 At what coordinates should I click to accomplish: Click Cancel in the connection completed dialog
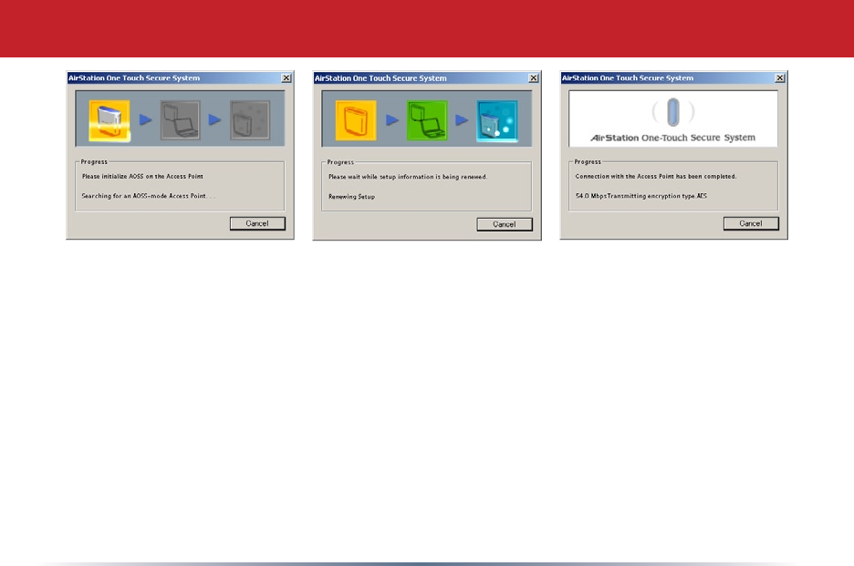coord(751,223)
